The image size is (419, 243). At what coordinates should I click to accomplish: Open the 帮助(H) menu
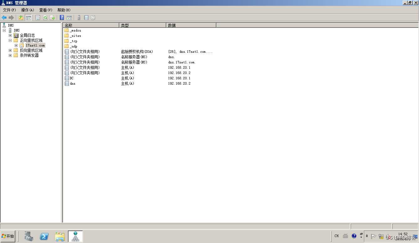pos(64,10)
